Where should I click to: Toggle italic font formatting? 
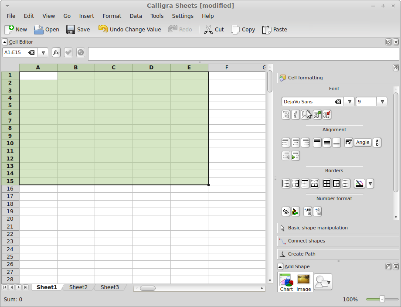coord(296,115)
